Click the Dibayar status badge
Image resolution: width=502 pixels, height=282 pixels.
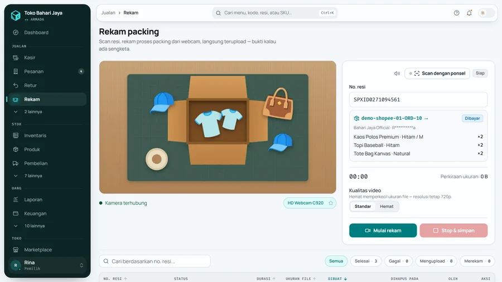coord(472,118)
